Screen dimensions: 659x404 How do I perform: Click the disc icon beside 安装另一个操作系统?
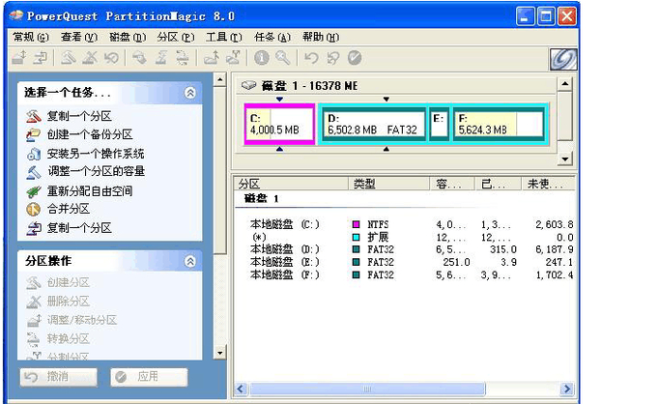[34, 154]
